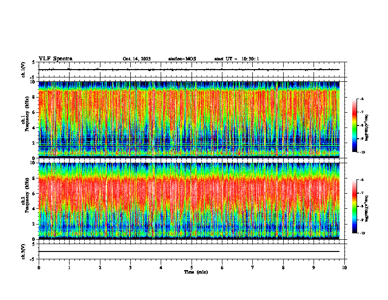
Task: Click the ch.2 spectrogram color bar
Action: 354,206
